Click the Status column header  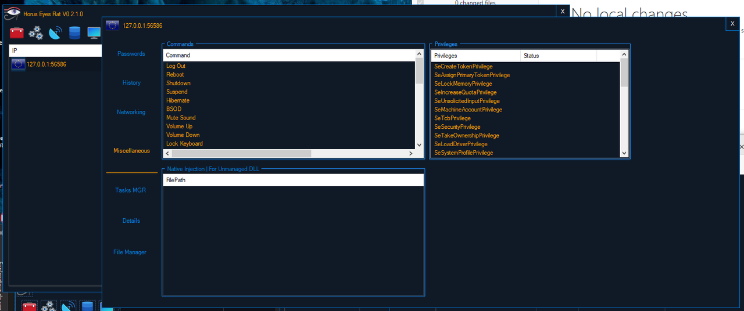[559, 56]
